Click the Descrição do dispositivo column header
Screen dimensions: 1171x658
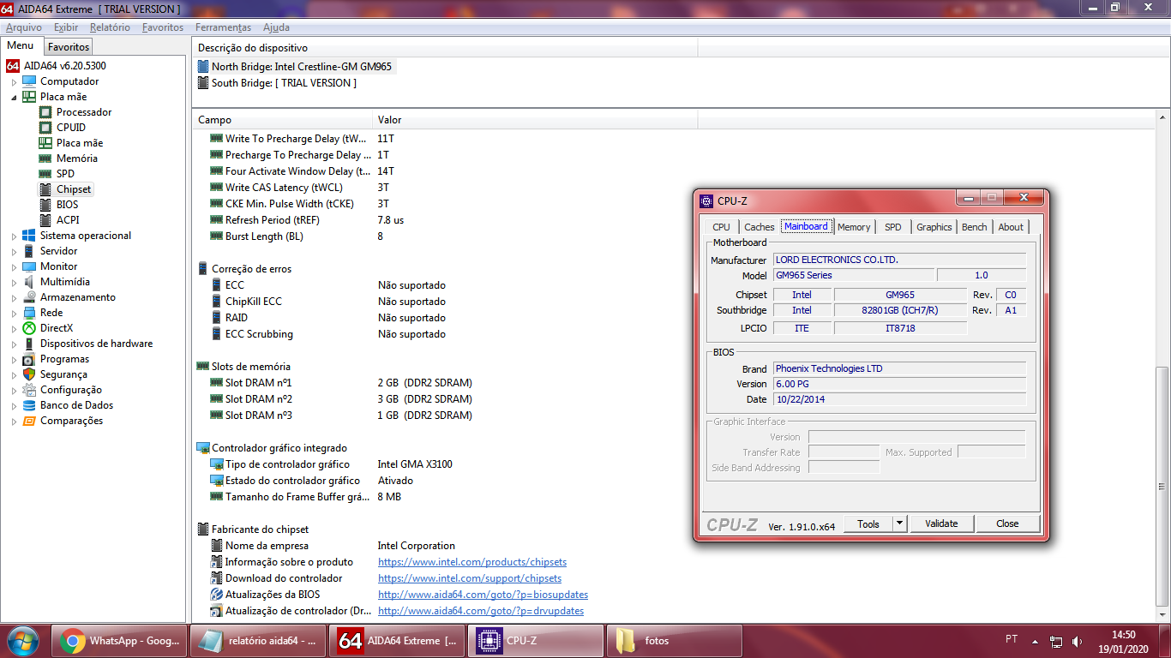point(445,48)
